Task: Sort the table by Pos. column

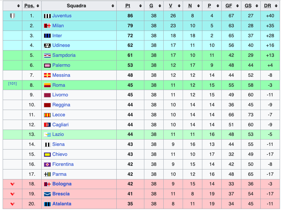Action: click(x=32, y=6)
